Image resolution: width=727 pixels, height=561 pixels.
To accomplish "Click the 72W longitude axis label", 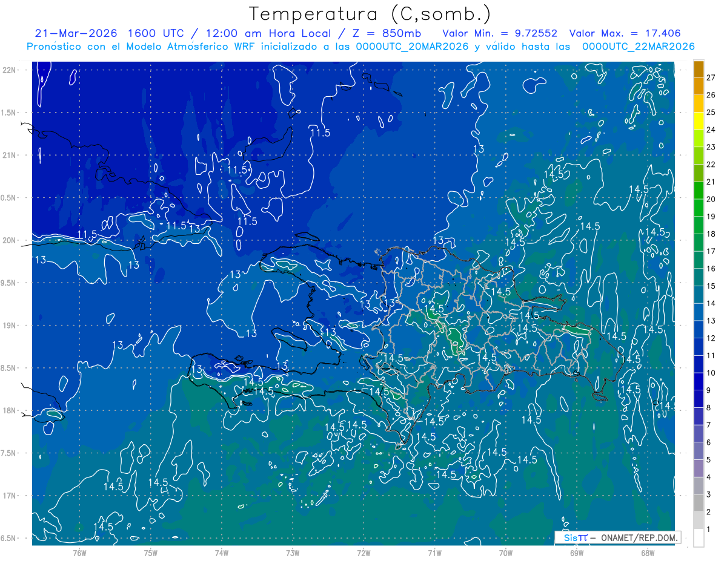I will coord(363,552).
